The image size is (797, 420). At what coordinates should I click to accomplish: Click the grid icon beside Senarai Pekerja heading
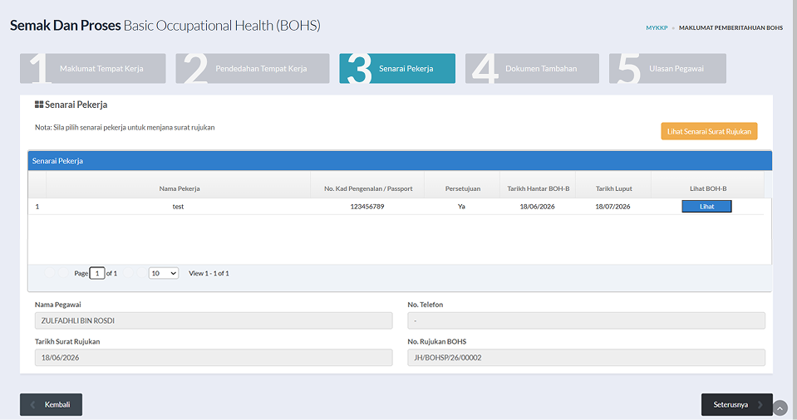pyautogui.click(x=38, y=105)
